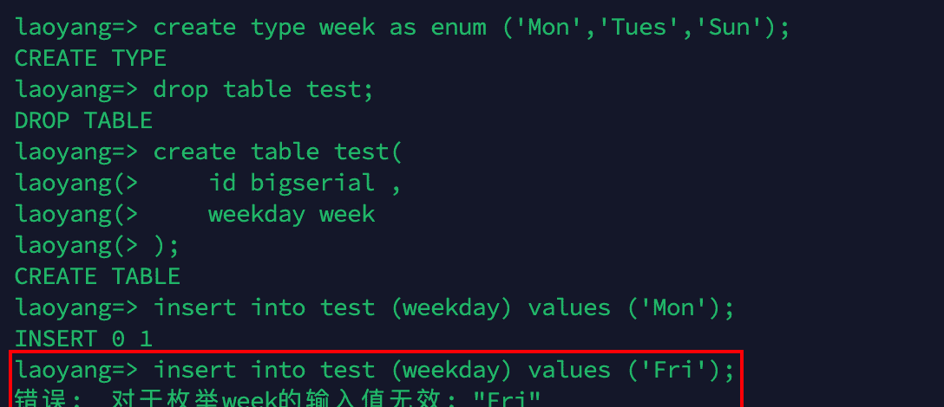The height and width of the screenshot is (407, 944).
Task: Click the 'CREATE TYPE' output text
Action: [x=90, y=58]
